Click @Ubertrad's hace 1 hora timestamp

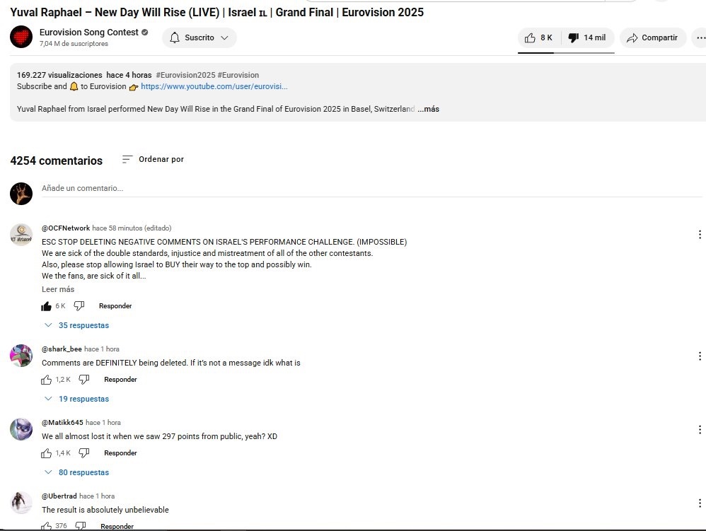click(x=97, y=496)
